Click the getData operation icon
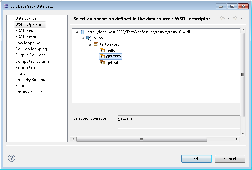The height and width of the screenshot is (170, 252). click(102, 63)
